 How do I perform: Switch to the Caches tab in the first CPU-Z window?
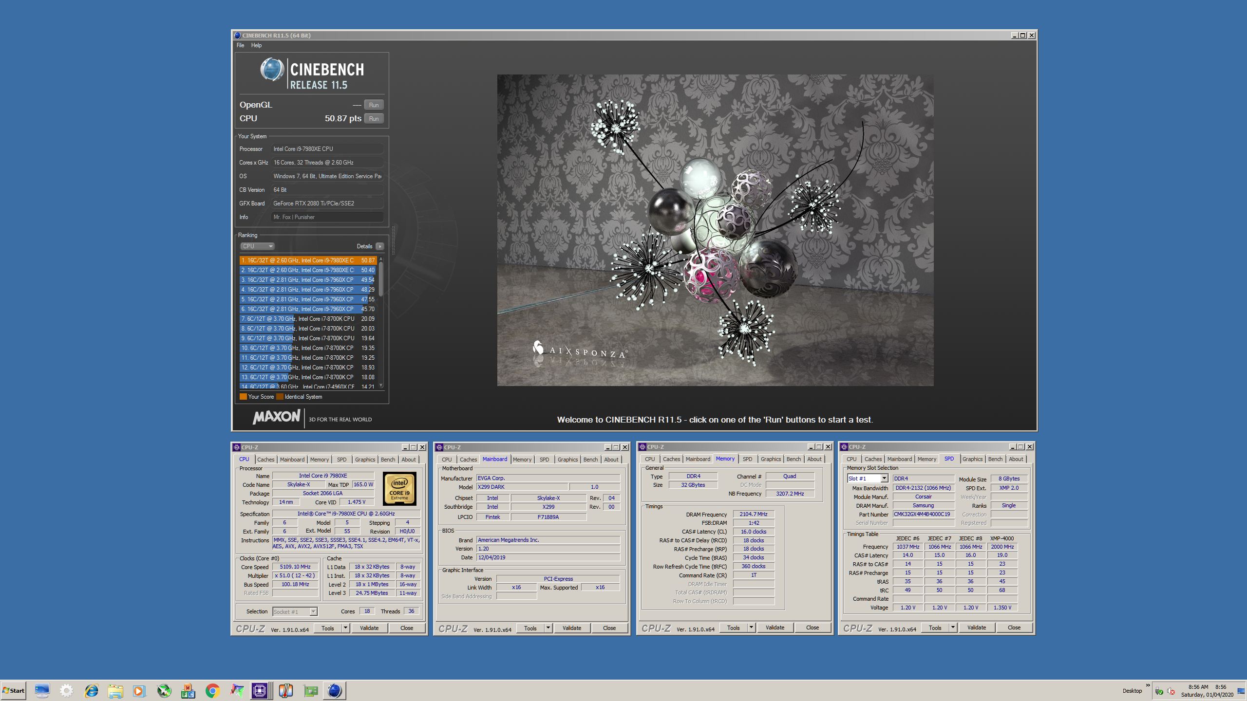click(265, 460)
